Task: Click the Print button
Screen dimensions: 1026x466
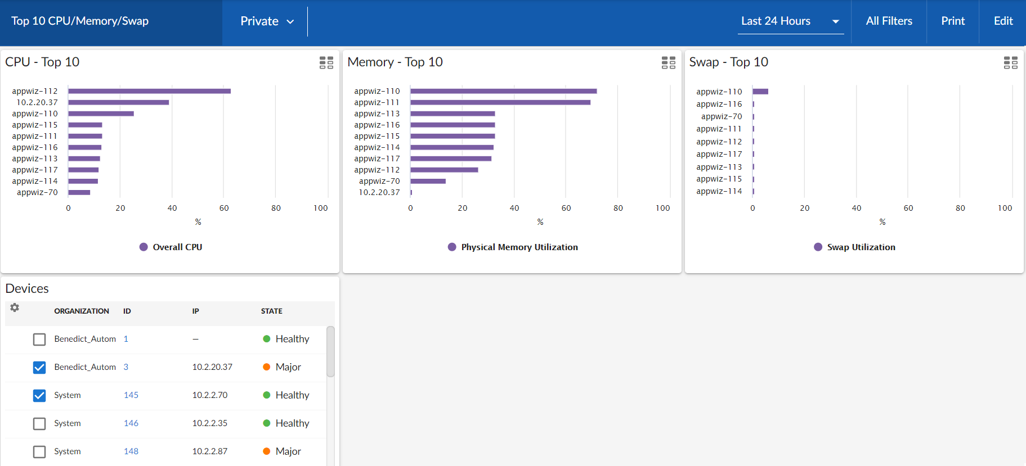Action: pyautogui.click(x=952, y=21)
